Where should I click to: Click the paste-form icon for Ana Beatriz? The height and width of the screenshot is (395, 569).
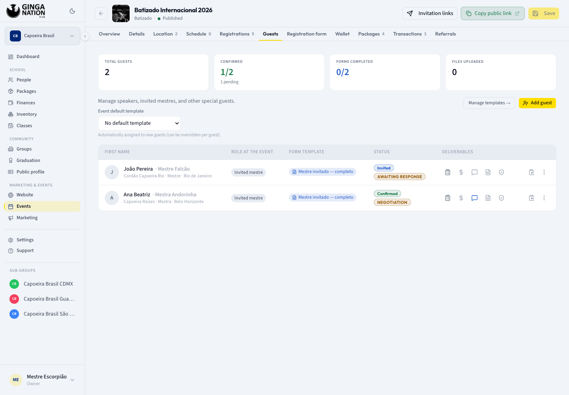(x=531, y=198)
